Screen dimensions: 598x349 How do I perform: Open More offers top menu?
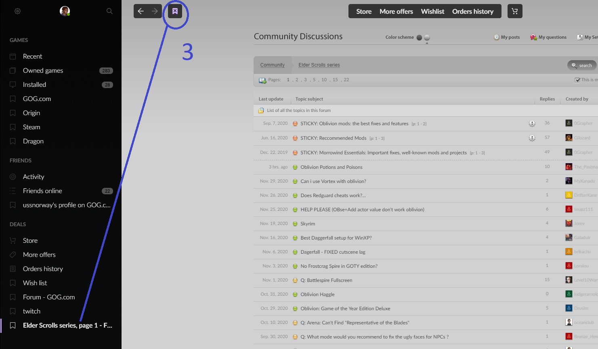[396, 11]
